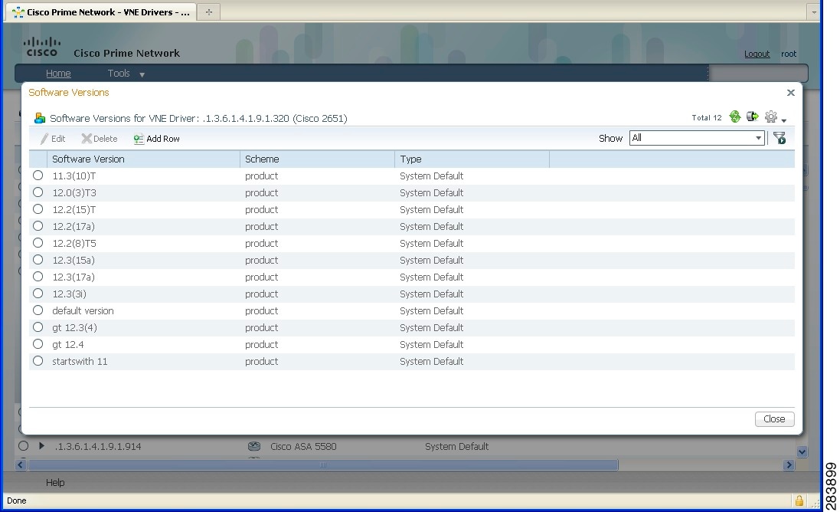The image size is (840, 512).
Task: Go to the Home menu
Action: coord(58,74)
